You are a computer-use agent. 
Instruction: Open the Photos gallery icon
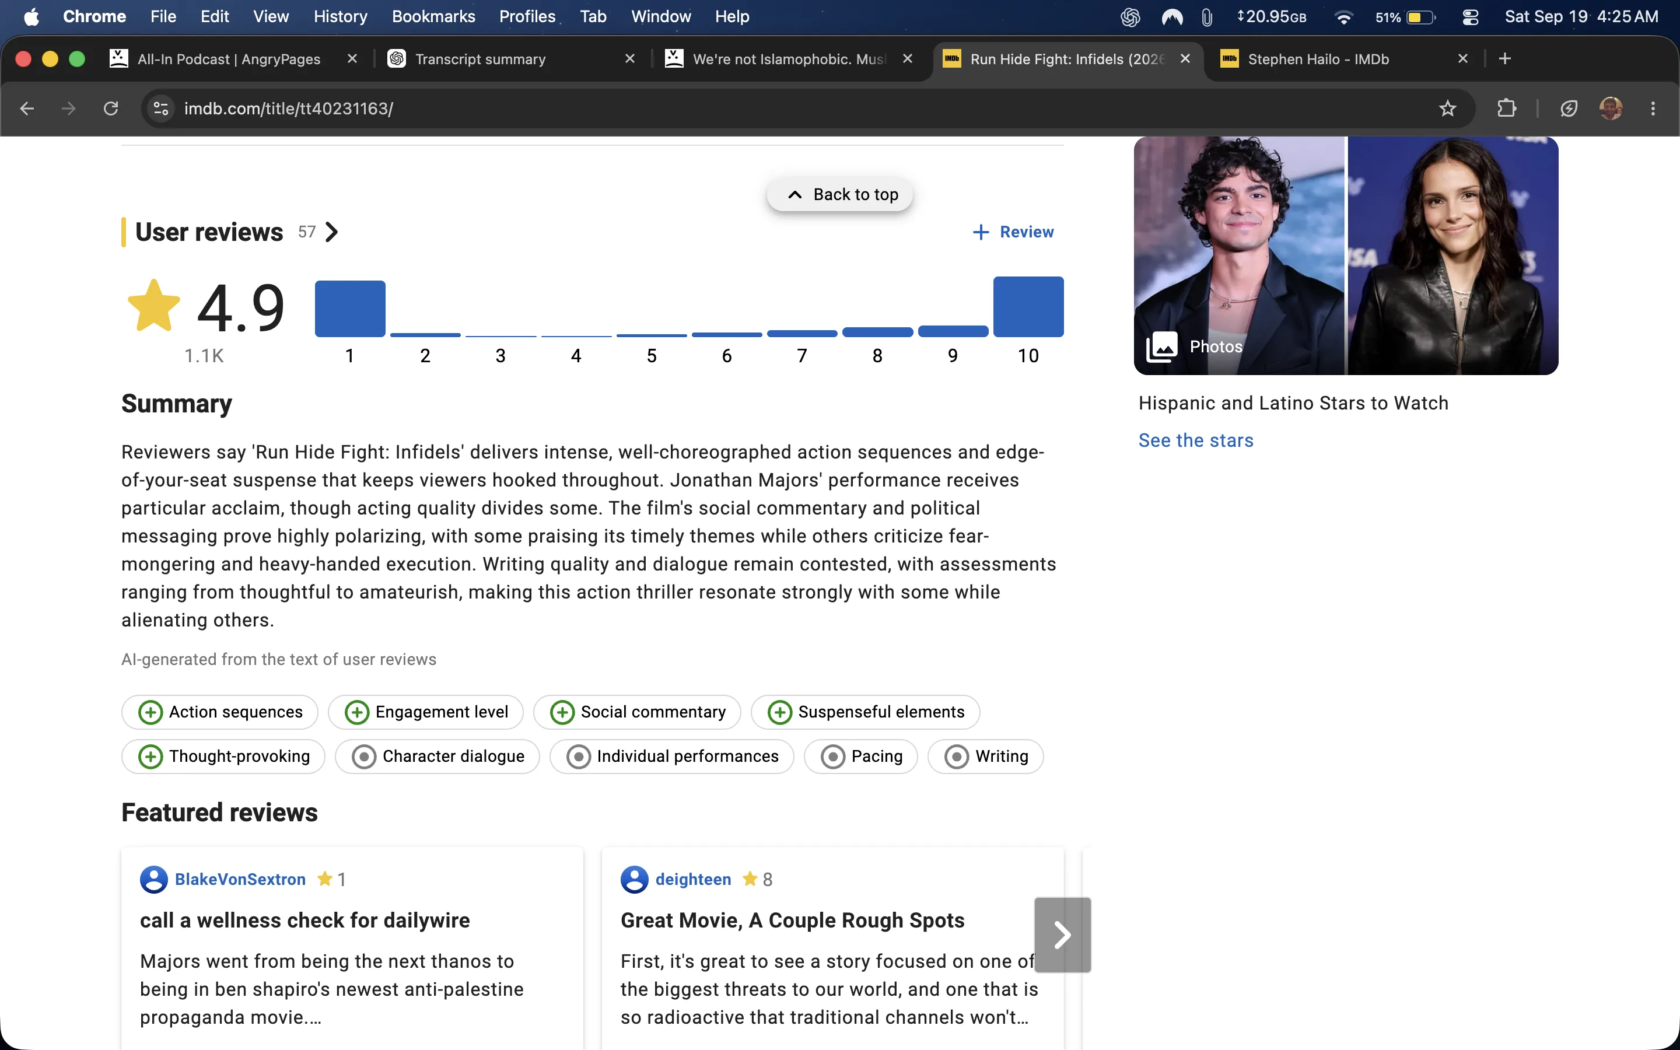point(1161,346)
